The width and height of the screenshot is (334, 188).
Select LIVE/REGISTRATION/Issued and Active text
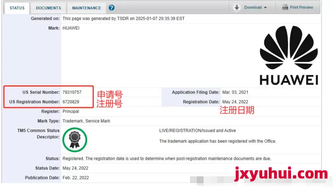coord(198,130)
